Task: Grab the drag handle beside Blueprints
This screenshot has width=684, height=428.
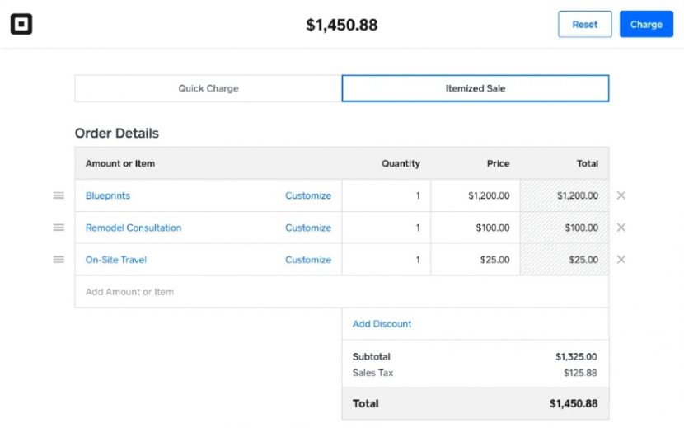Action: pos(59,195)
